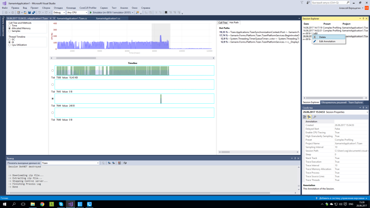Open the Вывод panel window options dropdown
The image size is (370, 208).
[x=292, y=159]
